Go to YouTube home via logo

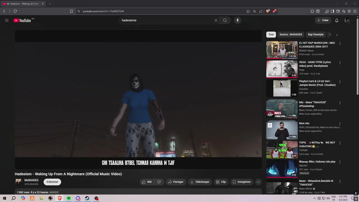coord(22,20)
